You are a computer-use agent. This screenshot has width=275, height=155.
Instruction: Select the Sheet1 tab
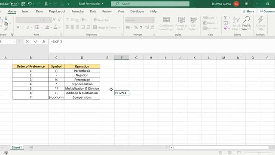click(17, 147)
